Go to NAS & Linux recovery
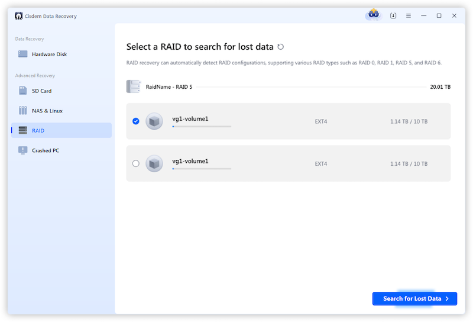Image resolution: width=473 pixels, height=322 pixels. pos(47,111)
